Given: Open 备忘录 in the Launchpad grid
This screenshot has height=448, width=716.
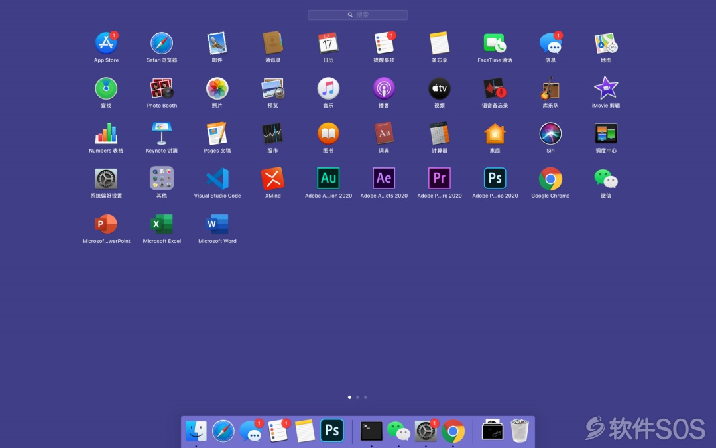Looking at the screenshot, I should pos(440,43).
